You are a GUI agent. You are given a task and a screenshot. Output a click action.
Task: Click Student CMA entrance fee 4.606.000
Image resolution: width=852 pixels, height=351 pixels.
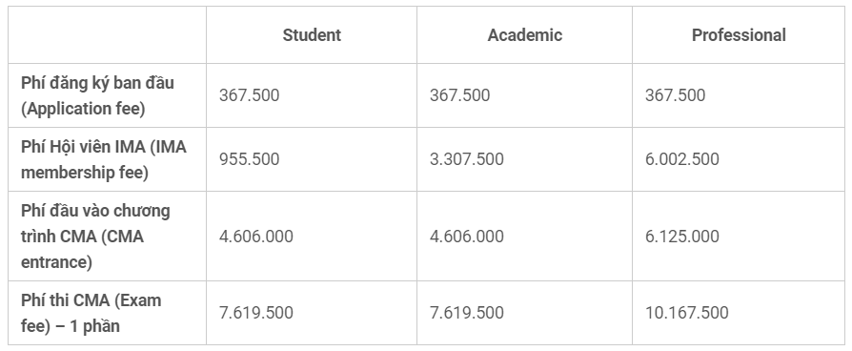coord(256,237)
